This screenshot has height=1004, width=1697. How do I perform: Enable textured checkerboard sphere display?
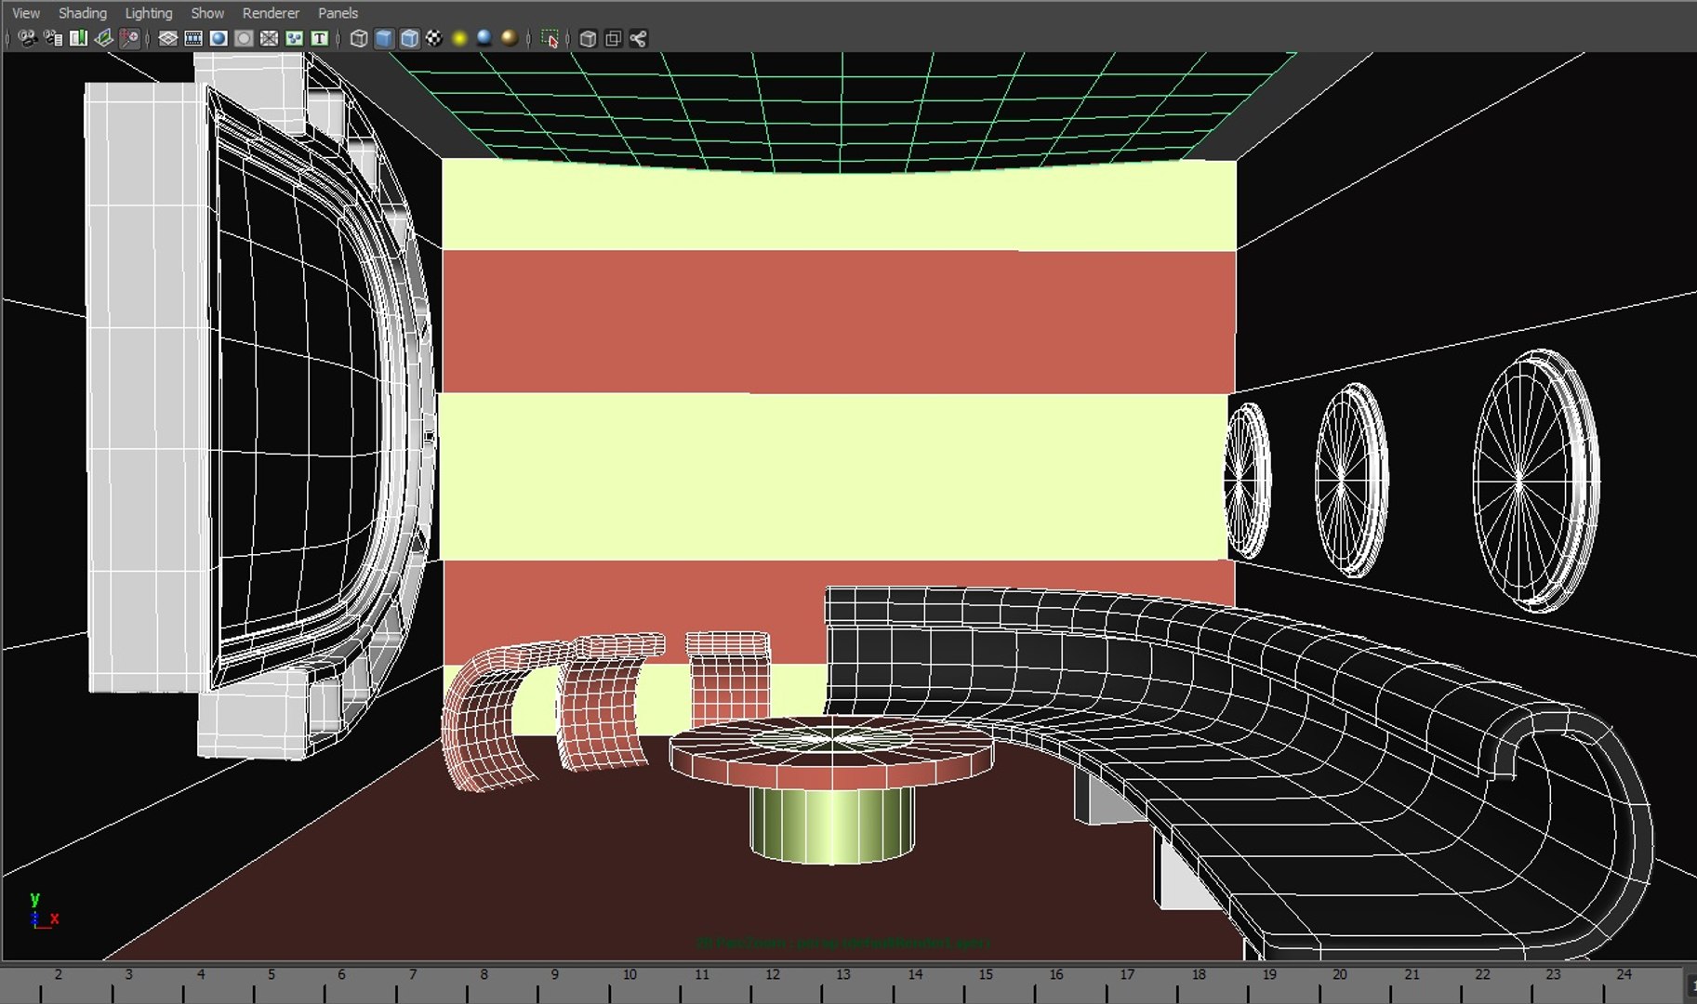(x=434, y=38)
